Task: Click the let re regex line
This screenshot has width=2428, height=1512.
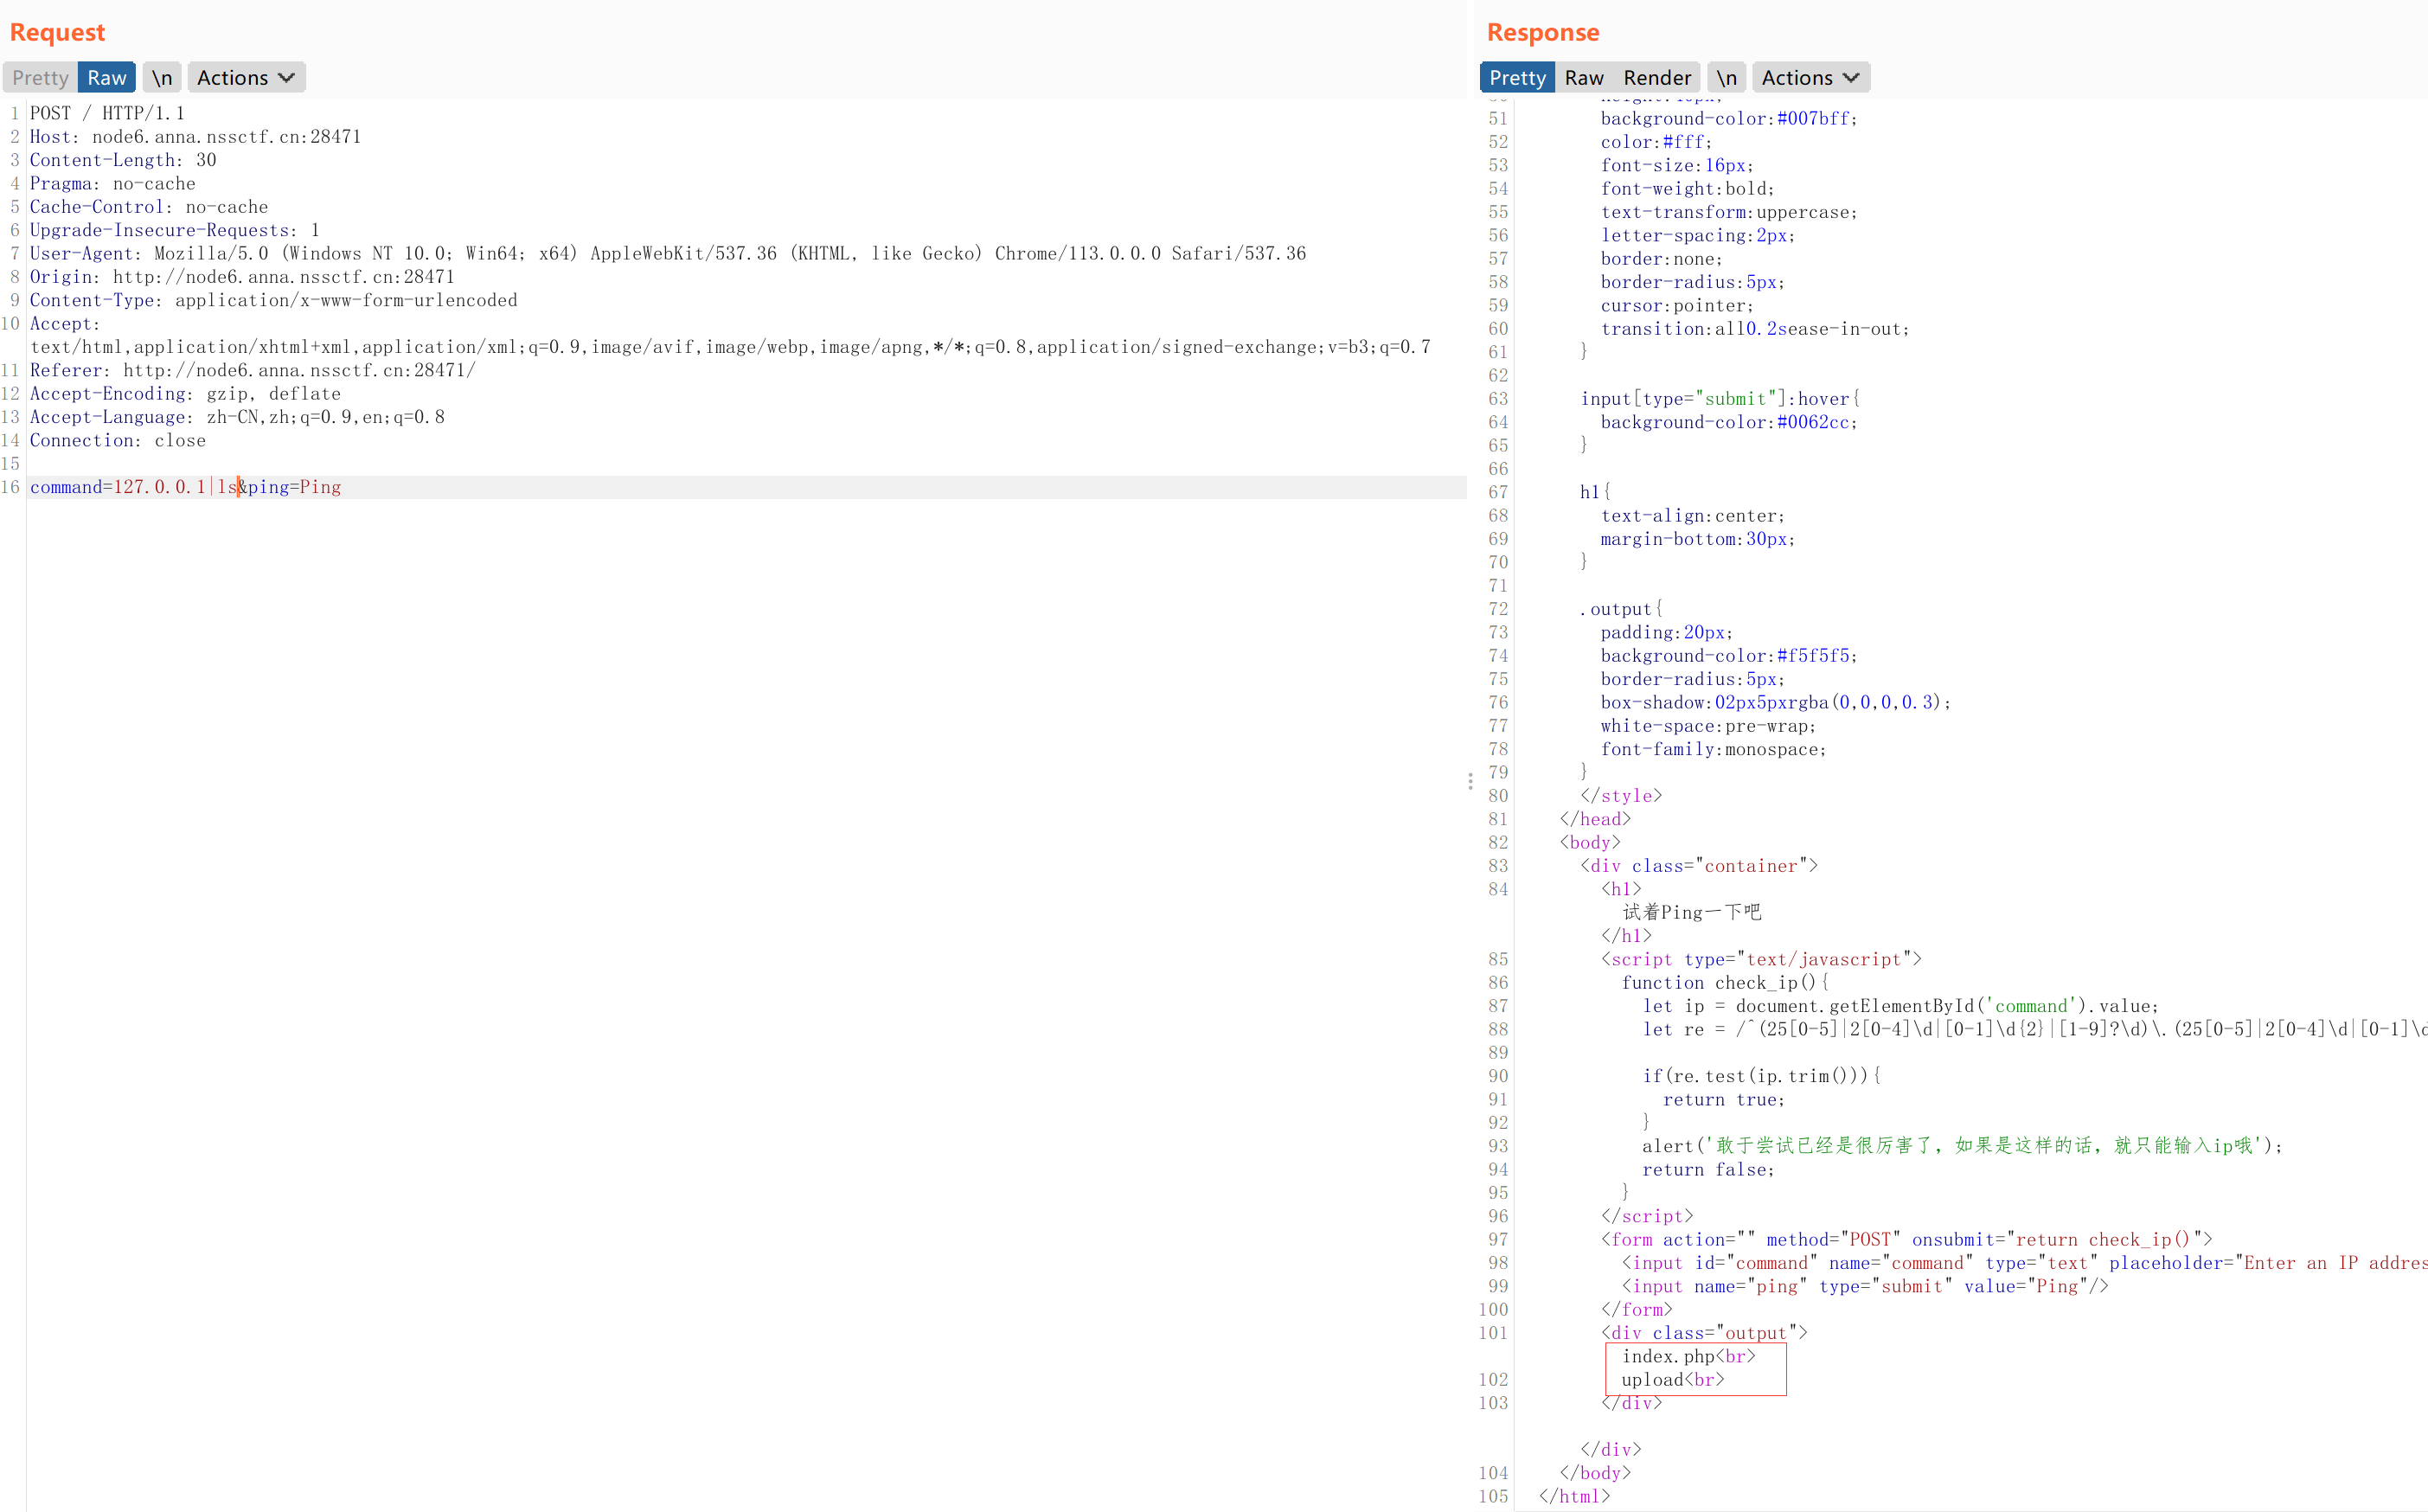Action: point(2035,1030)
